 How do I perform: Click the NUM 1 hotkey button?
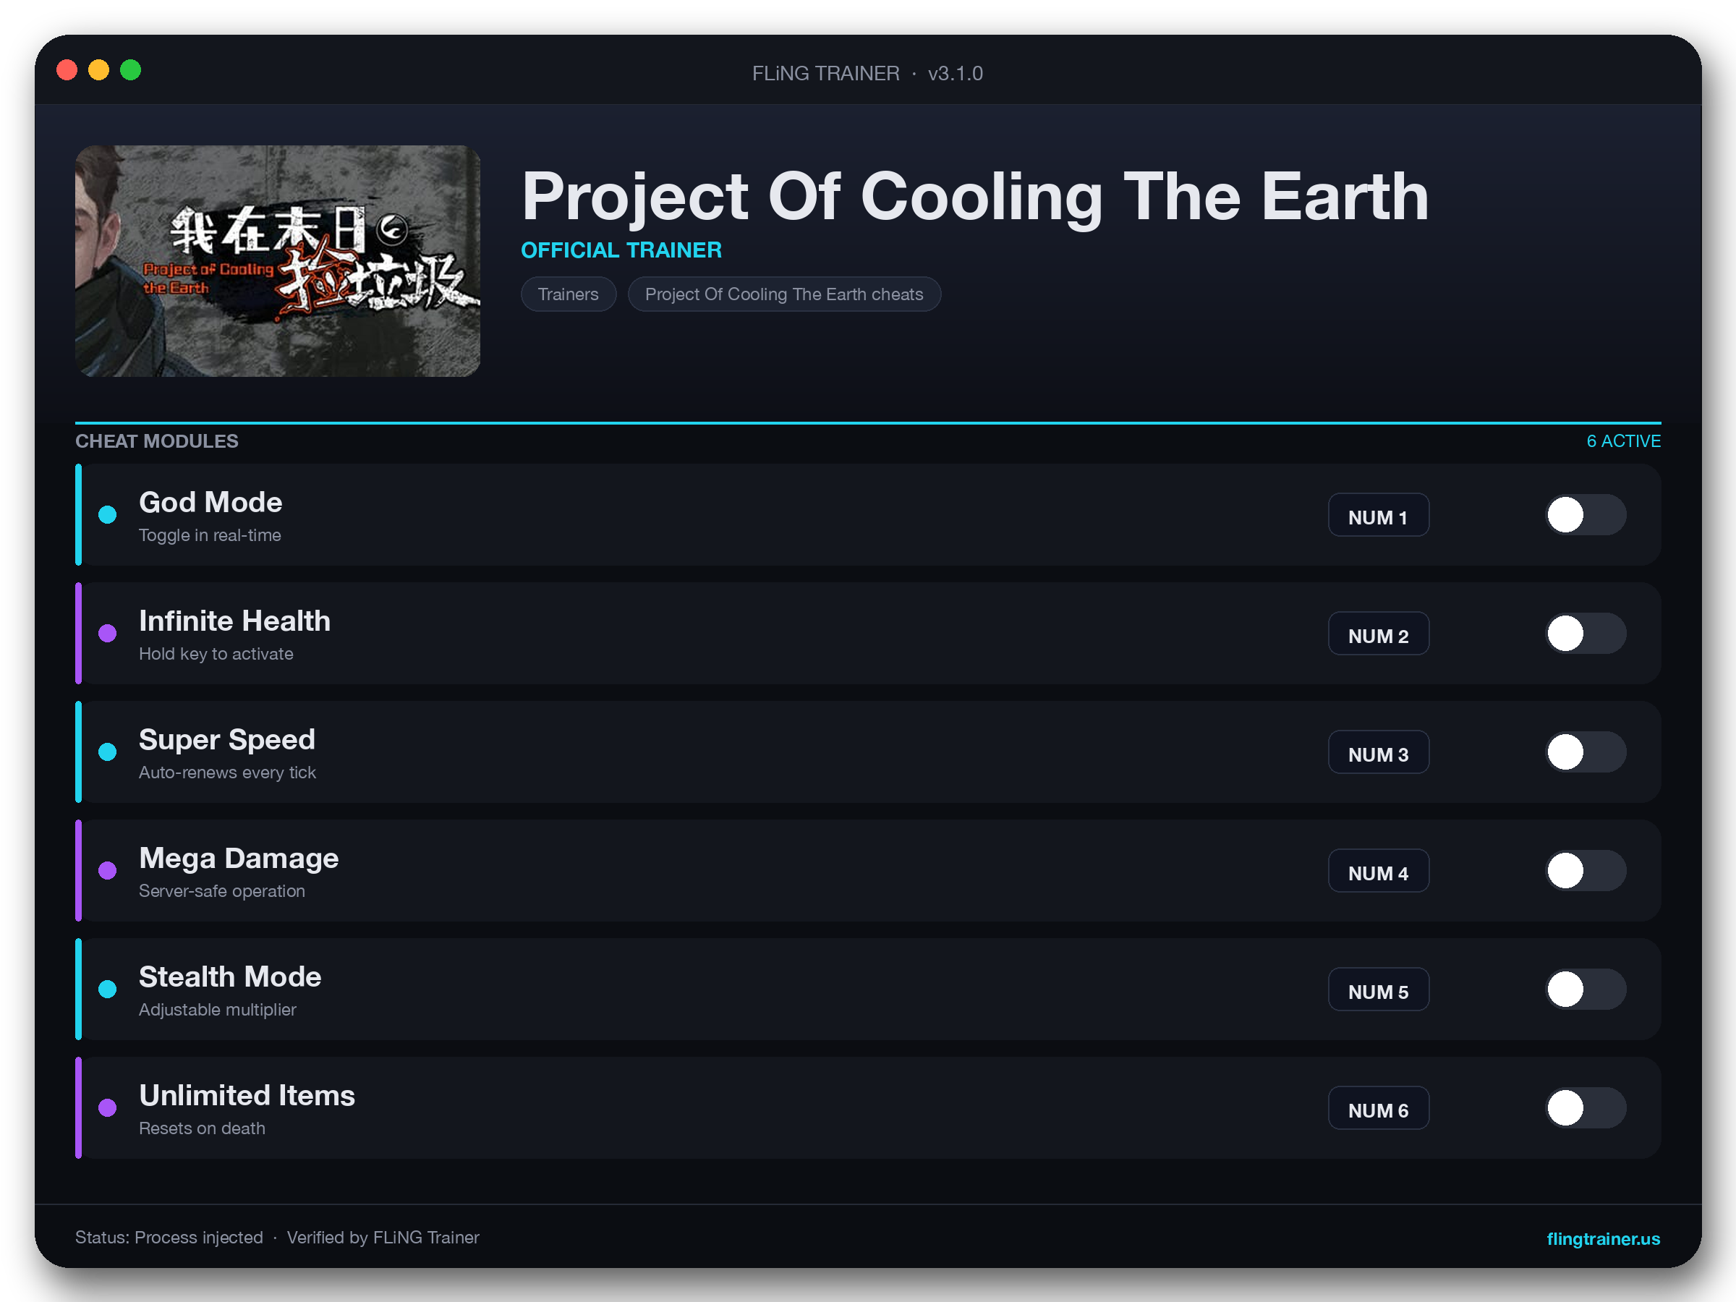pos(1378,515)
